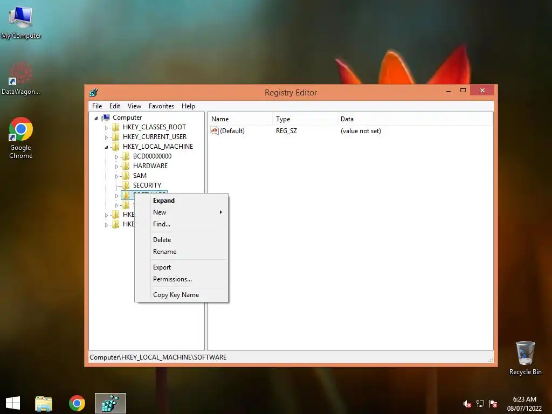Click the SAM folder icon
Viewport: 552px width, 414px height.
[x=126, y=176]
